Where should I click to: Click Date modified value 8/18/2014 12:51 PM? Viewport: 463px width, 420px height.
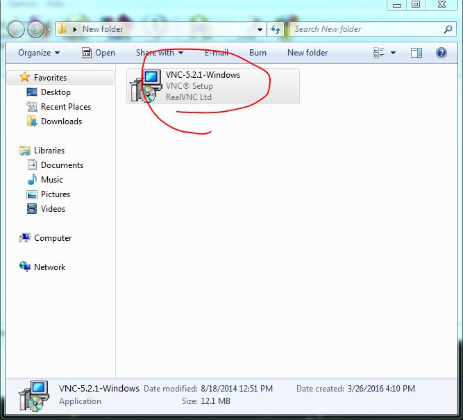[x=237, y=388]
